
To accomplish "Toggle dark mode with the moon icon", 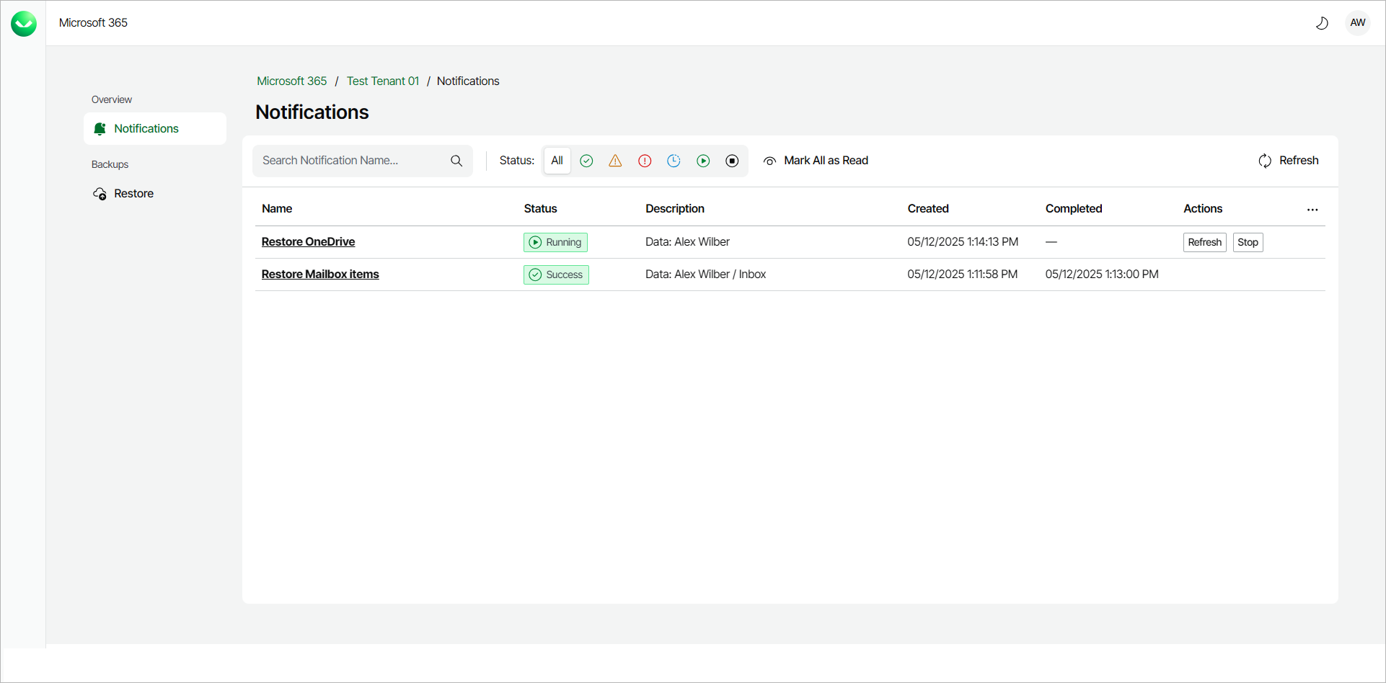I will 1323,22.
